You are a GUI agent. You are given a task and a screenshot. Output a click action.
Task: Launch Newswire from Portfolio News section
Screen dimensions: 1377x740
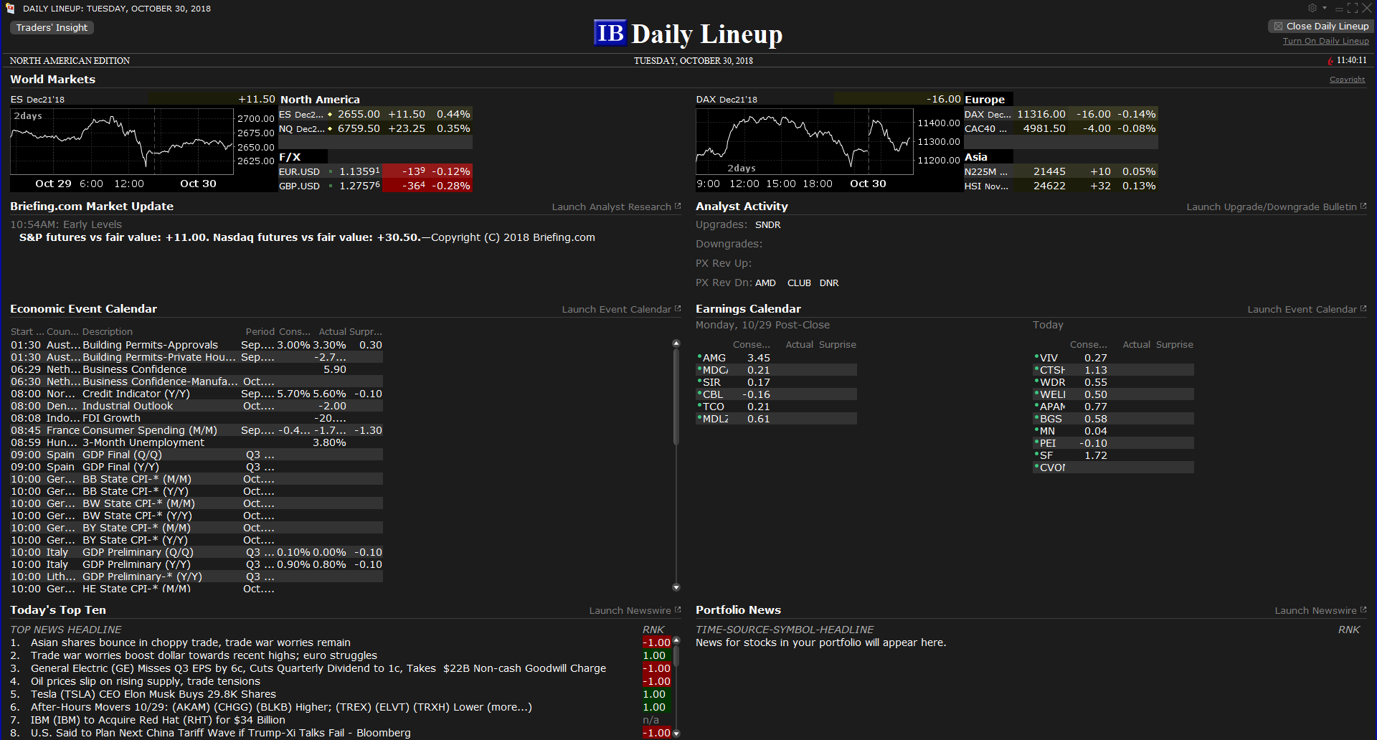coord(1320,610)
